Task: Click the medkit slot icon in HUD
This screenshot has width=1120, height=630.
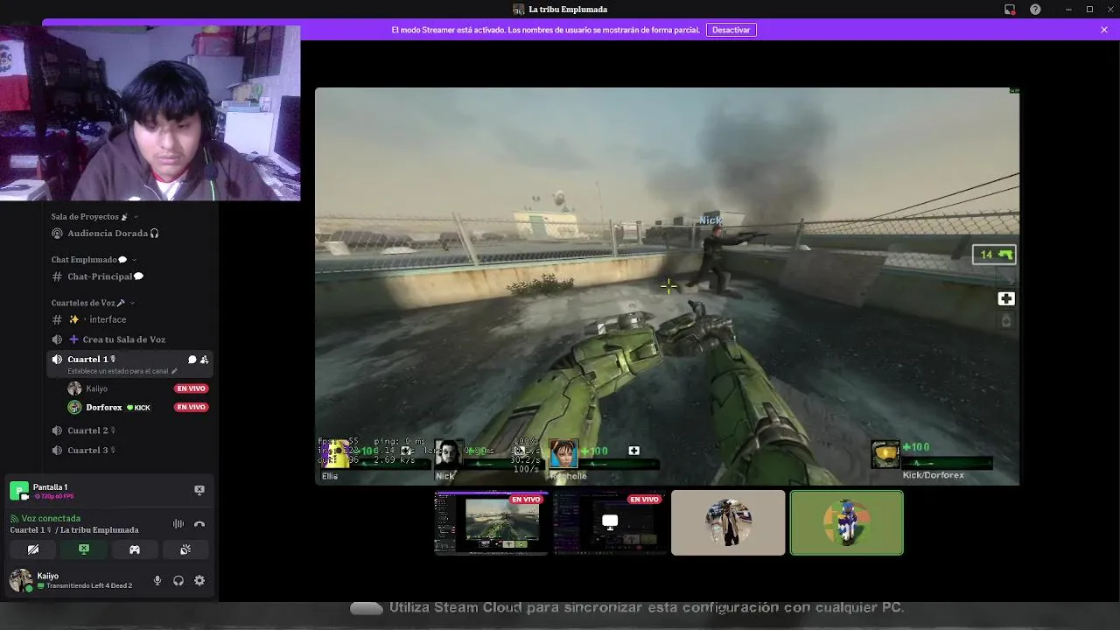Action: point(1006,299)
